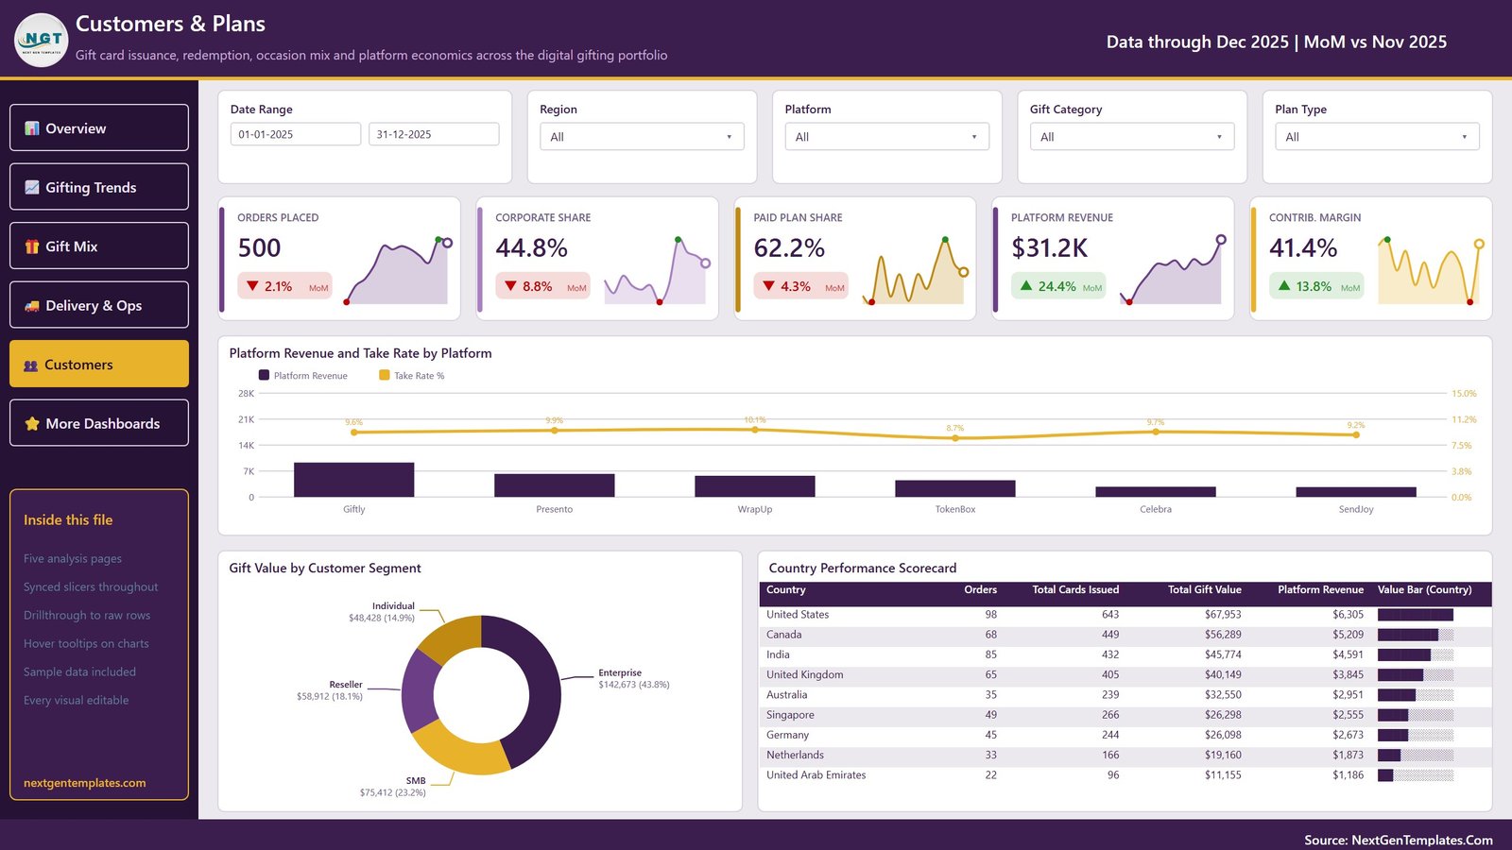This screenshot has height=850, width=1512.
Task: Sort by the Country column header
Action: [786, 589]
